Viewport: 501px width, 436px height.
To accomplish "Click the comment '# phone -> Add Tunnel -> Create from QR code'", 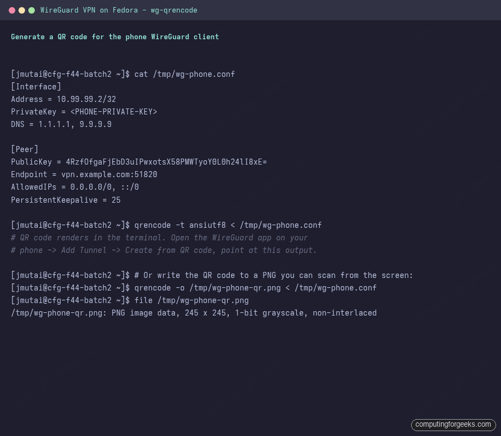I will click(x=163, y=250).
